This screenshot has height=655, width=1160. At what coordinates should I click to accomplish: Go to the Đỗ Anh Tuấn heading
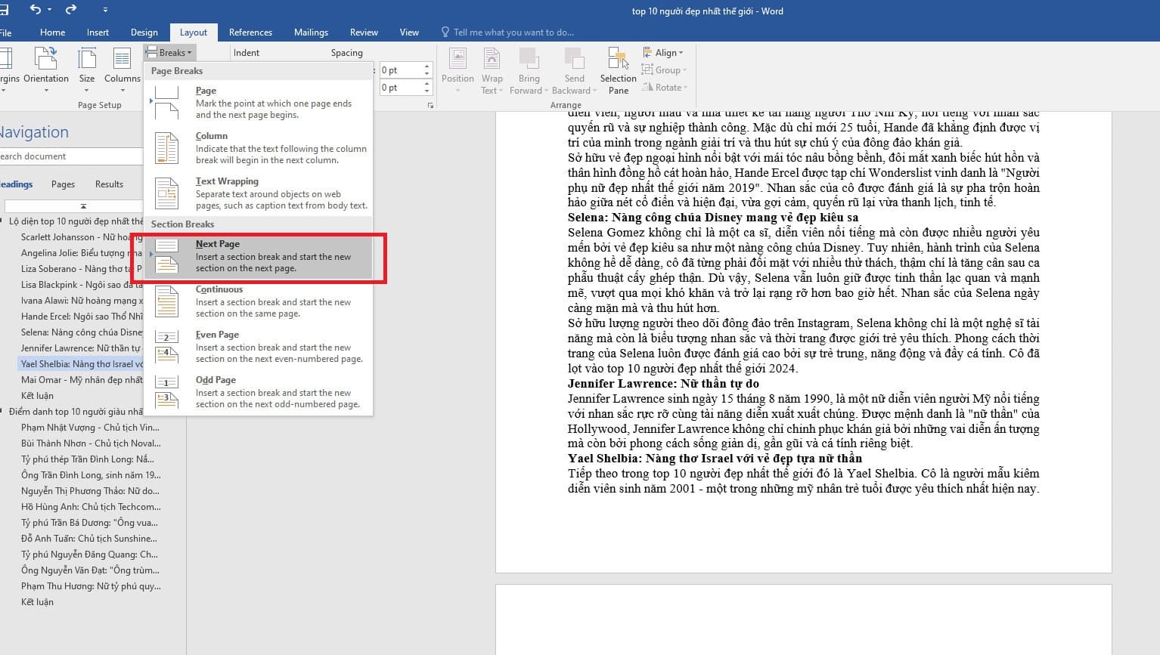(90, 539)
